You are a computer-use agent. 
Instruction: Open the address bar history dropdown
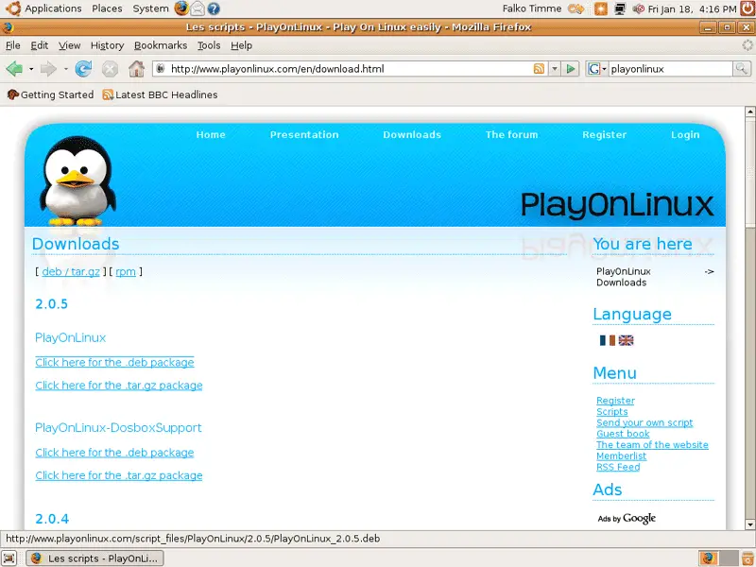[x=555, y=69]
